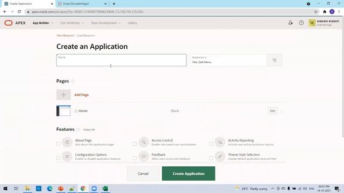This screenshot has height=193, width=344.
Task: Open a new browser tab
Action: tap(114, 4)
